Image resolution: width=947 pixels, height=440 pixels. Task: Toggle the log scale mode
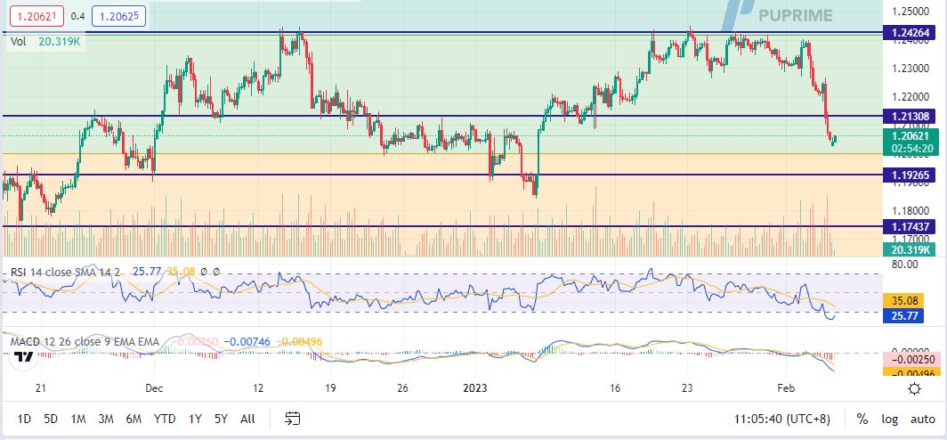coord(890,419)
